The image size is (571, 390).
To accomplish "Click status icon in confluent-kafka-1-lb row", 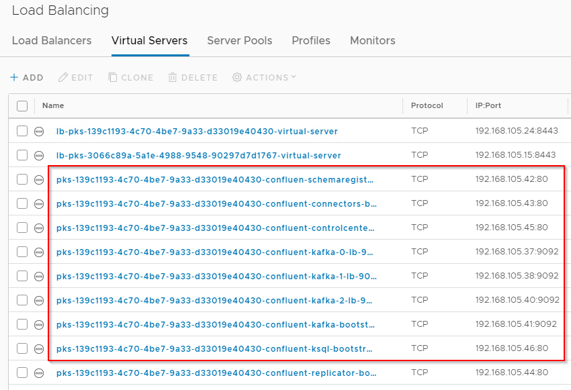I will click(x=39, y=277).
